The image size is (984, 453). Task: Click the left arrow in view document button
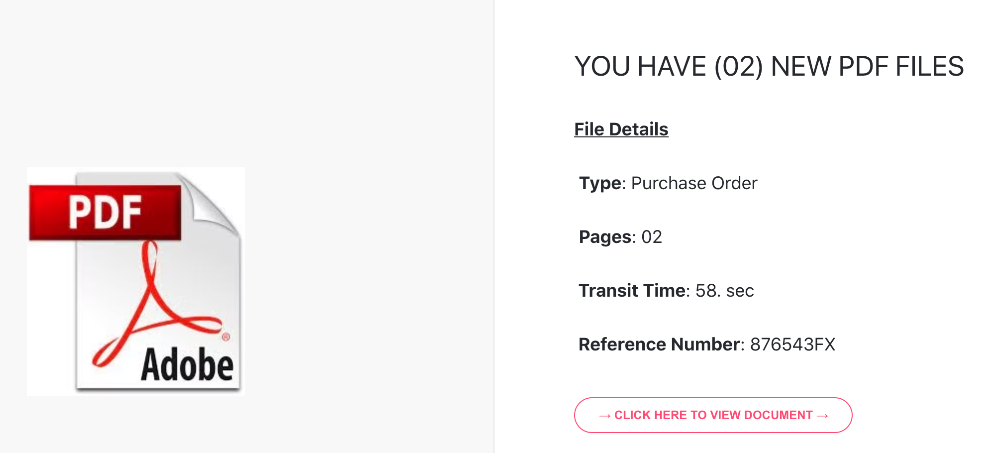[605, 416]
